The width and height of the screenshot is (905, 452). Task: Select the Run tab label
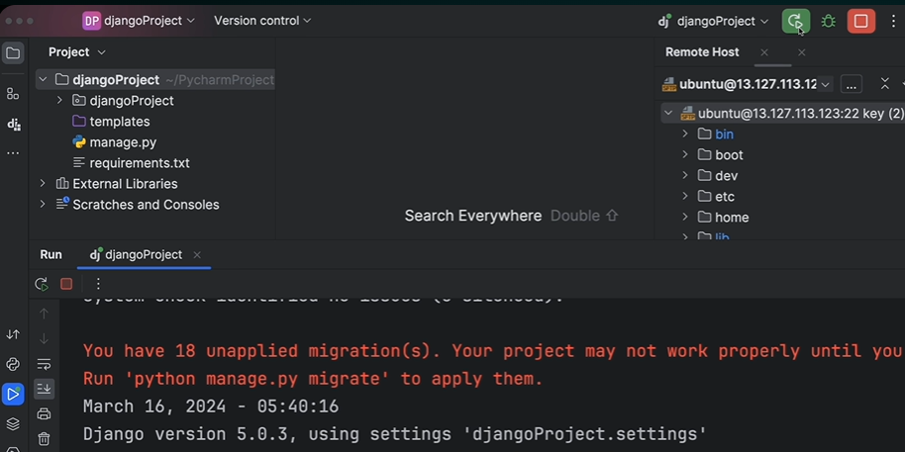[50, 255]
